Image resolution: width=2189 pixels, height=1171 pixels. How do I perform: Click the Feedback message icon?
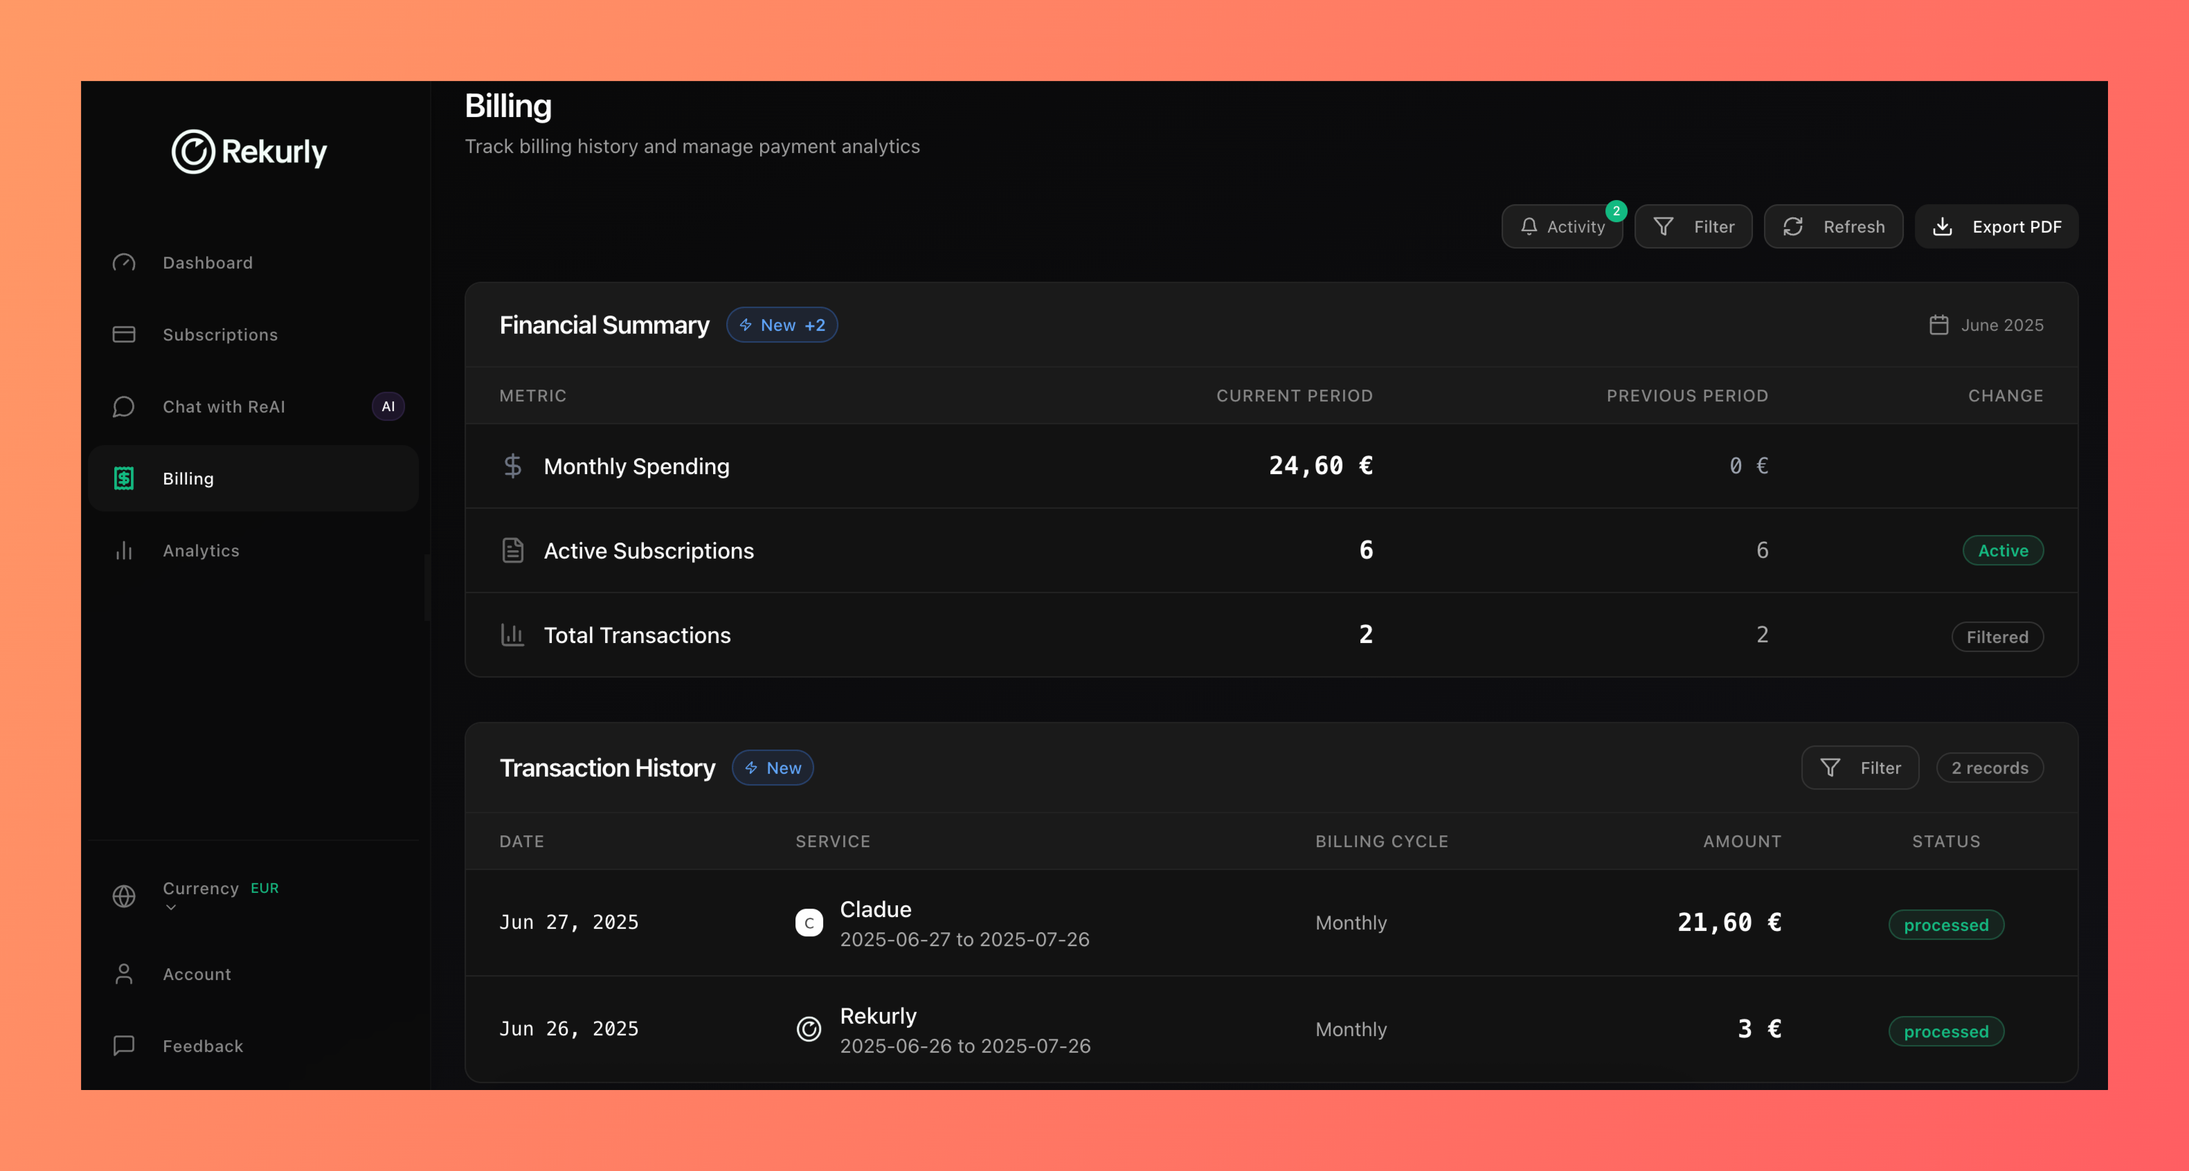point(124,1046)
